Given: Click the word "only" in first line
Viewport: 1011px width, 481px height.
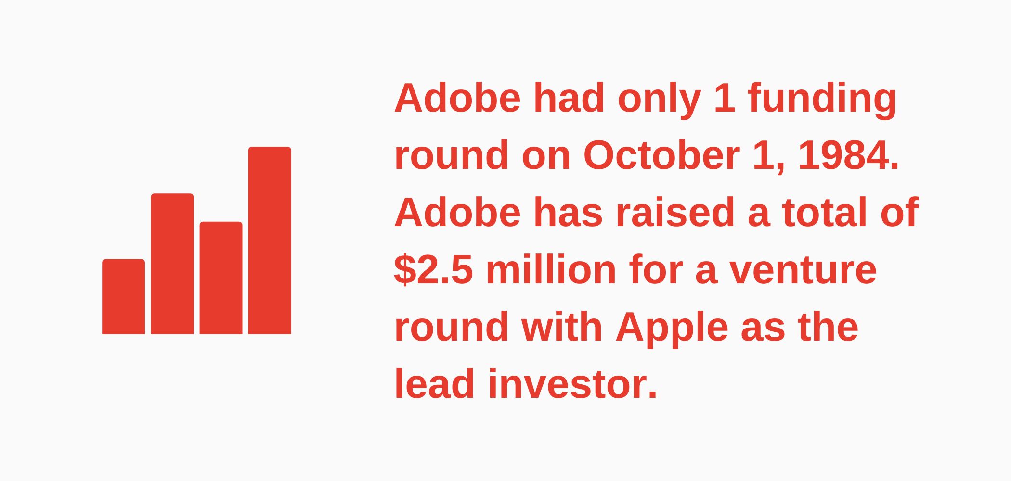Looking at the screenshot, I should click(659, 98).
